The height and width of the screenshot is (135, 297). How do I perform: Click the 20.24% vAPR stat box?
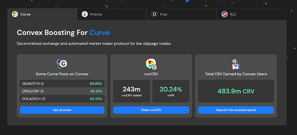pos(171,91)
